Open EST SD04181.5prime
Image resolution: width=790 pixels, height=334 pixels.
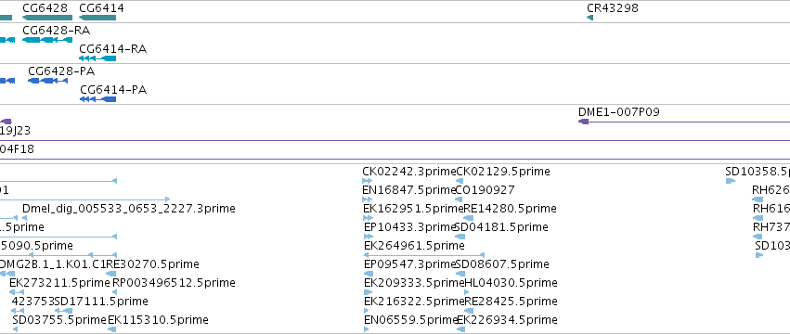501,227
